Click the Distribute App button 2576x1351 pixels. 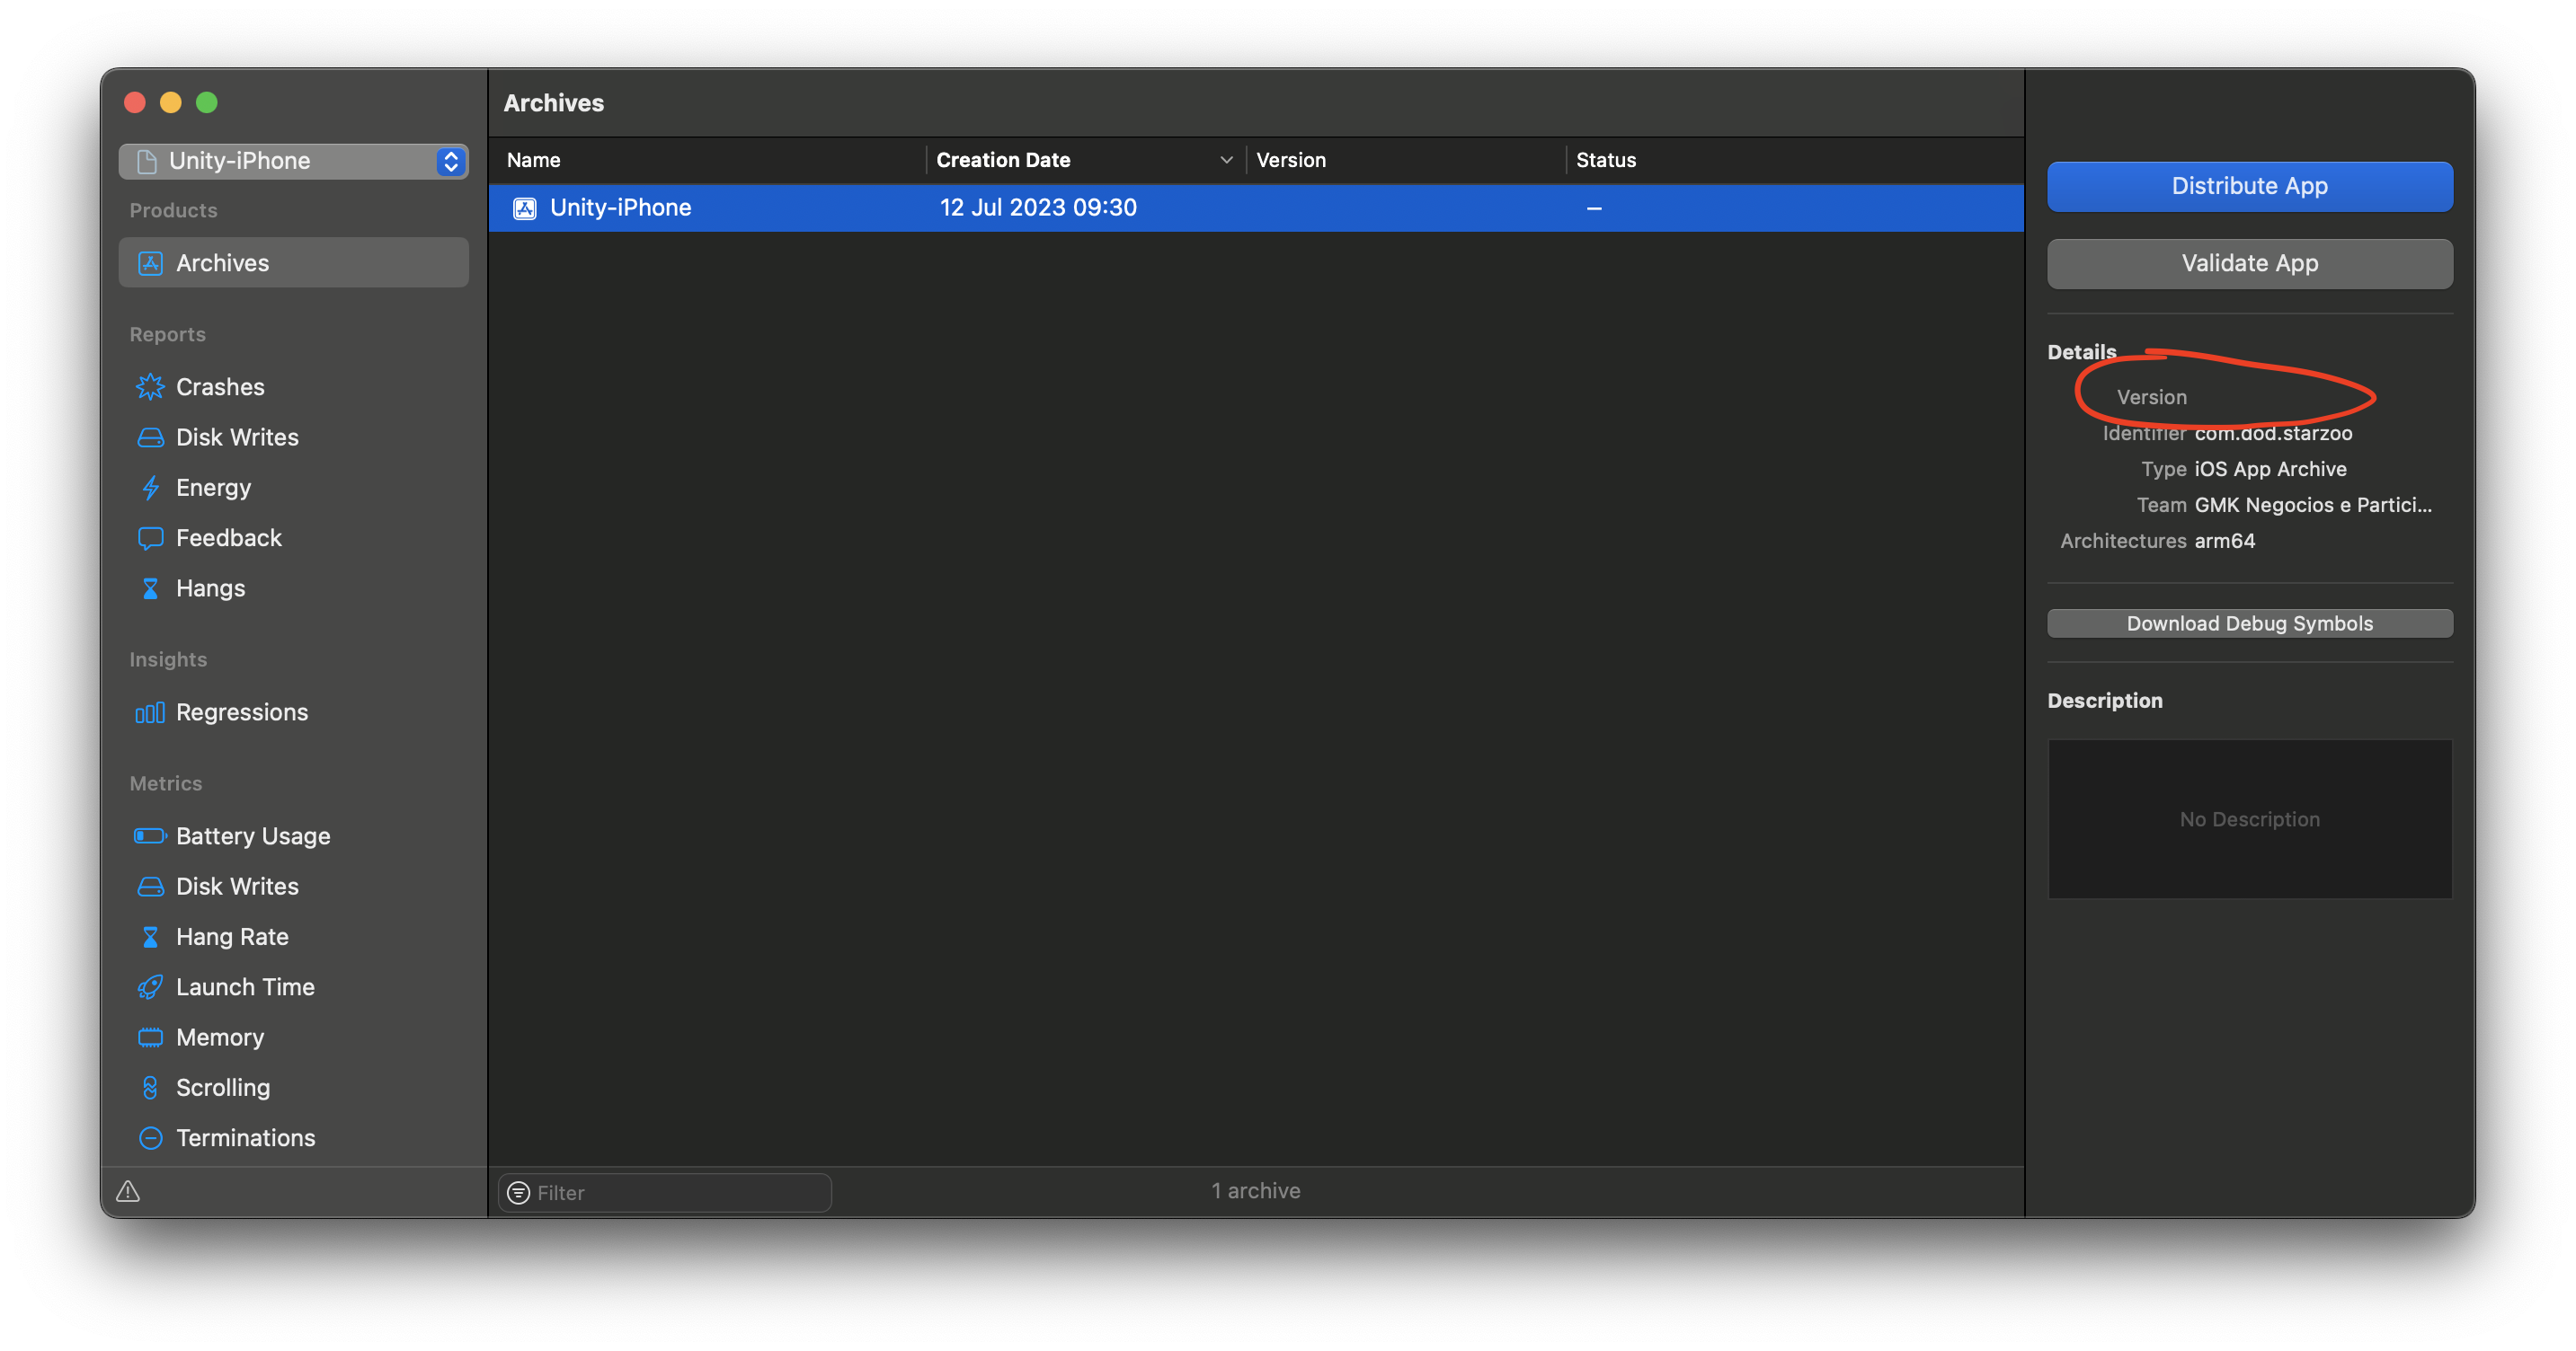click(2249, 186)
